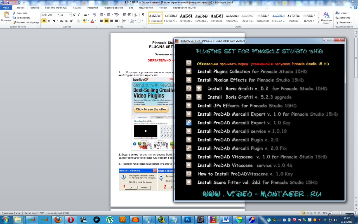Open the font size 16 dropdown
This screenshot has height=224, width=358.
tap(70, 15)
